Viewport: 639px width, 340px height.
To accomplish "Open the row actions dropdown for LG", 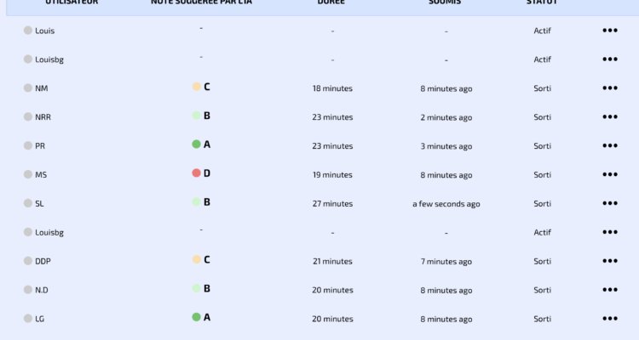I will (x=609, y=320).
